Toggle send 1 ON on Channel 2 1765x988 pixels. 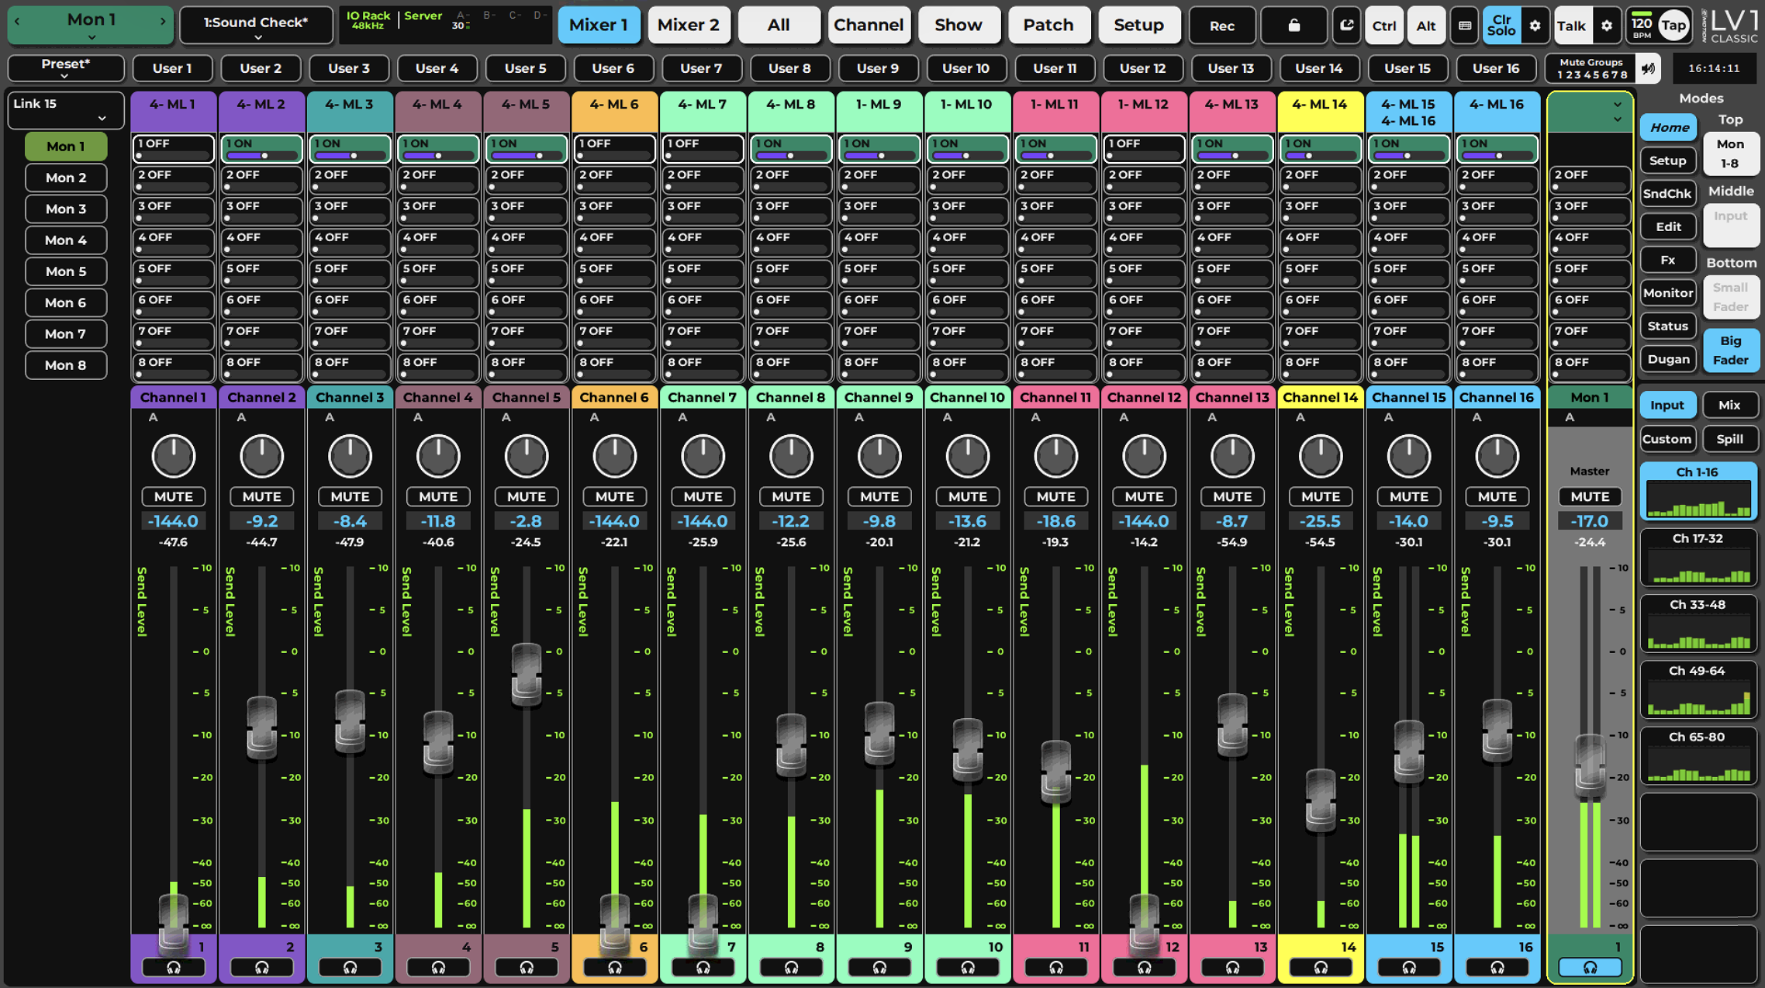tap(262, 148)
